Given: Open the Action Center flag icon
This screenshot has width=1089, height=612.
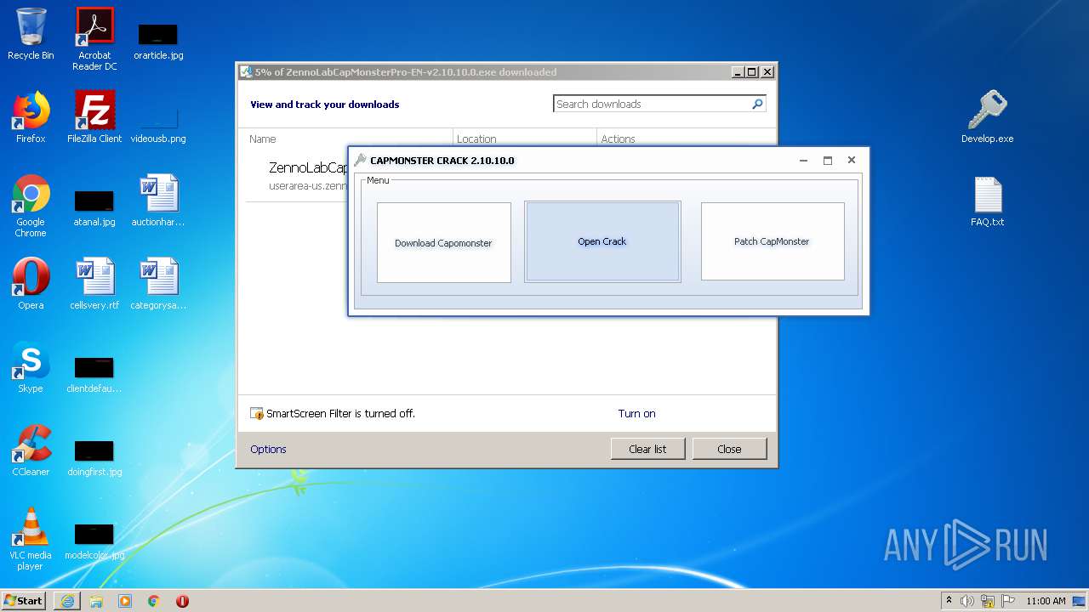Looking at the screenshot, I should click(1008, 601).
